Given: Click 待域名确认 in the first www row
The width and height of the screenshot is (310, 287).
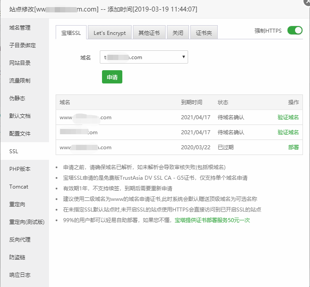Looking at the screenshot, I should [231, 117].
